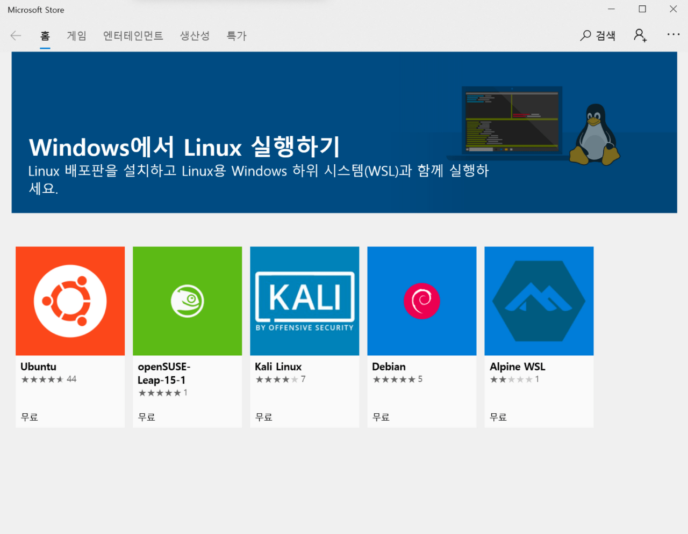Image resolution: width=688 pixels, height=534 pixels.
Task: Open the three-dot more menu
Action: tap(673, 34)
